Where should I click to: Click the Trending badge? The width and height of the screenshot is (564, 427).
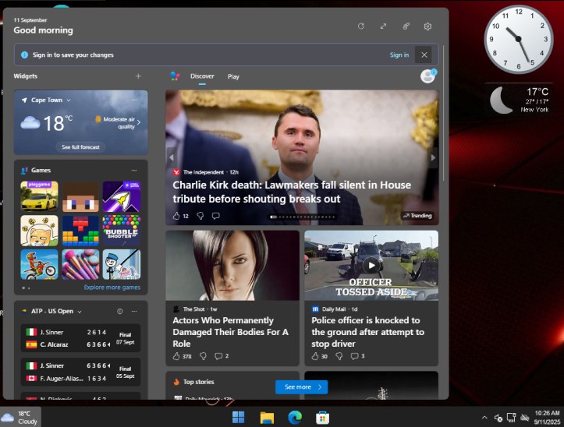tap(417, 216)
